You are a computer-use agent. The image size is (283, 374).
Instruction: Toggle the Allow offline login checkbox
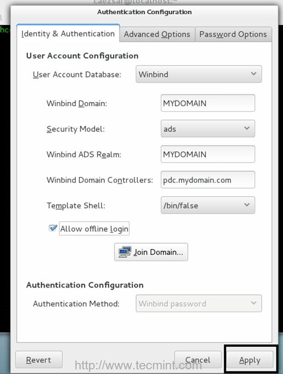[x=53, y=228]
